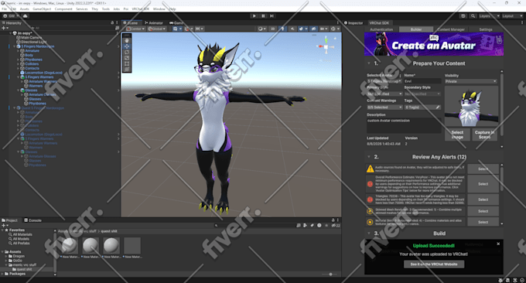The height and width of the screenshot is (283, 526).
Task: Click the Step frame button
Action: coord(272,15)
